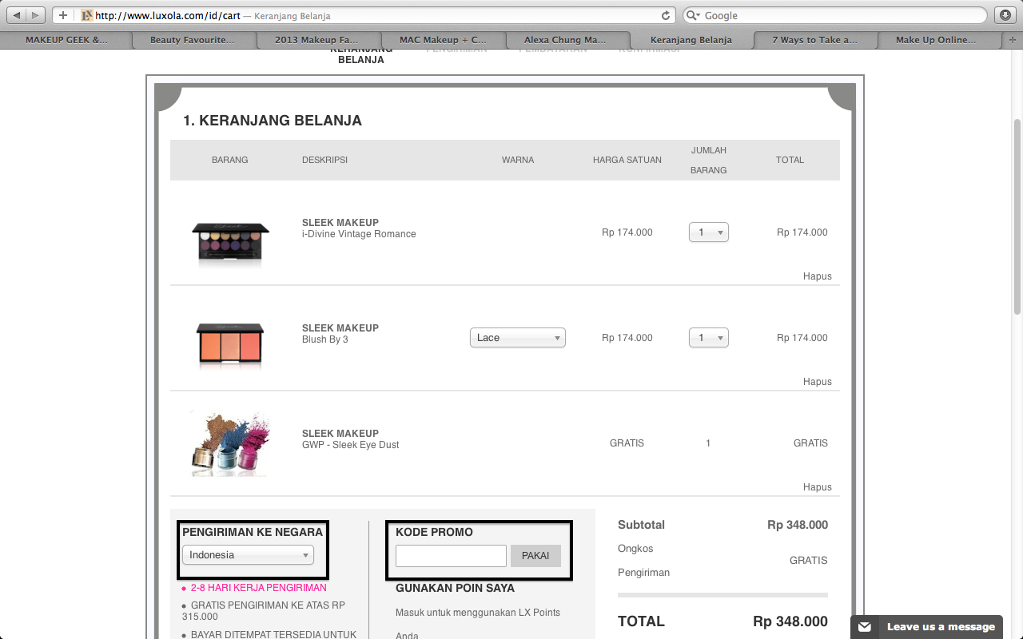Select the Keranjang Belanja browser tab
The image size is (1023, 639).
[691, 39]
